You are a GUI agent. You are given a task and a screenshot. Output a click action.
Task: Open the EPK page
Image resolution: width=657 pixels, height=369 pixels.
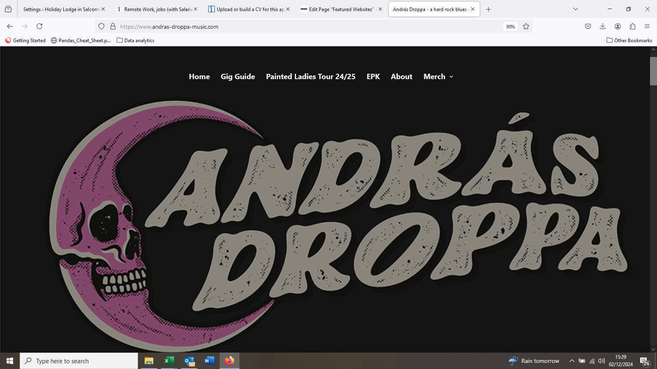[373, 77]
